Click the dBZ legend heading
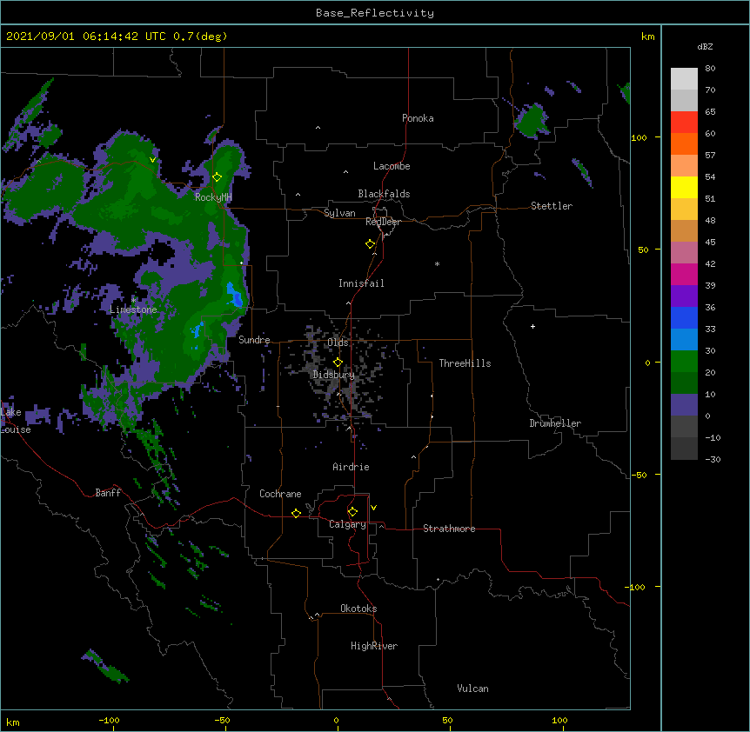 (705, 47)
